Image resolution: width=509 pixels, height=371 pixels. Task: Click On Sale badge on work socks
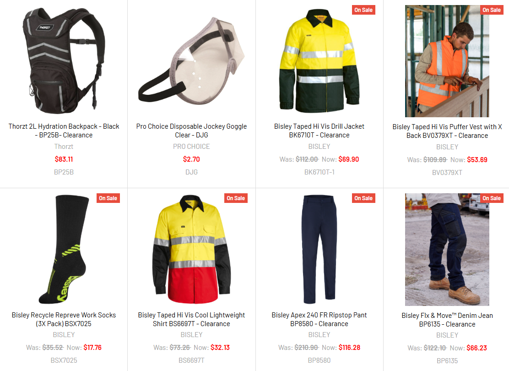pos(108,198)
